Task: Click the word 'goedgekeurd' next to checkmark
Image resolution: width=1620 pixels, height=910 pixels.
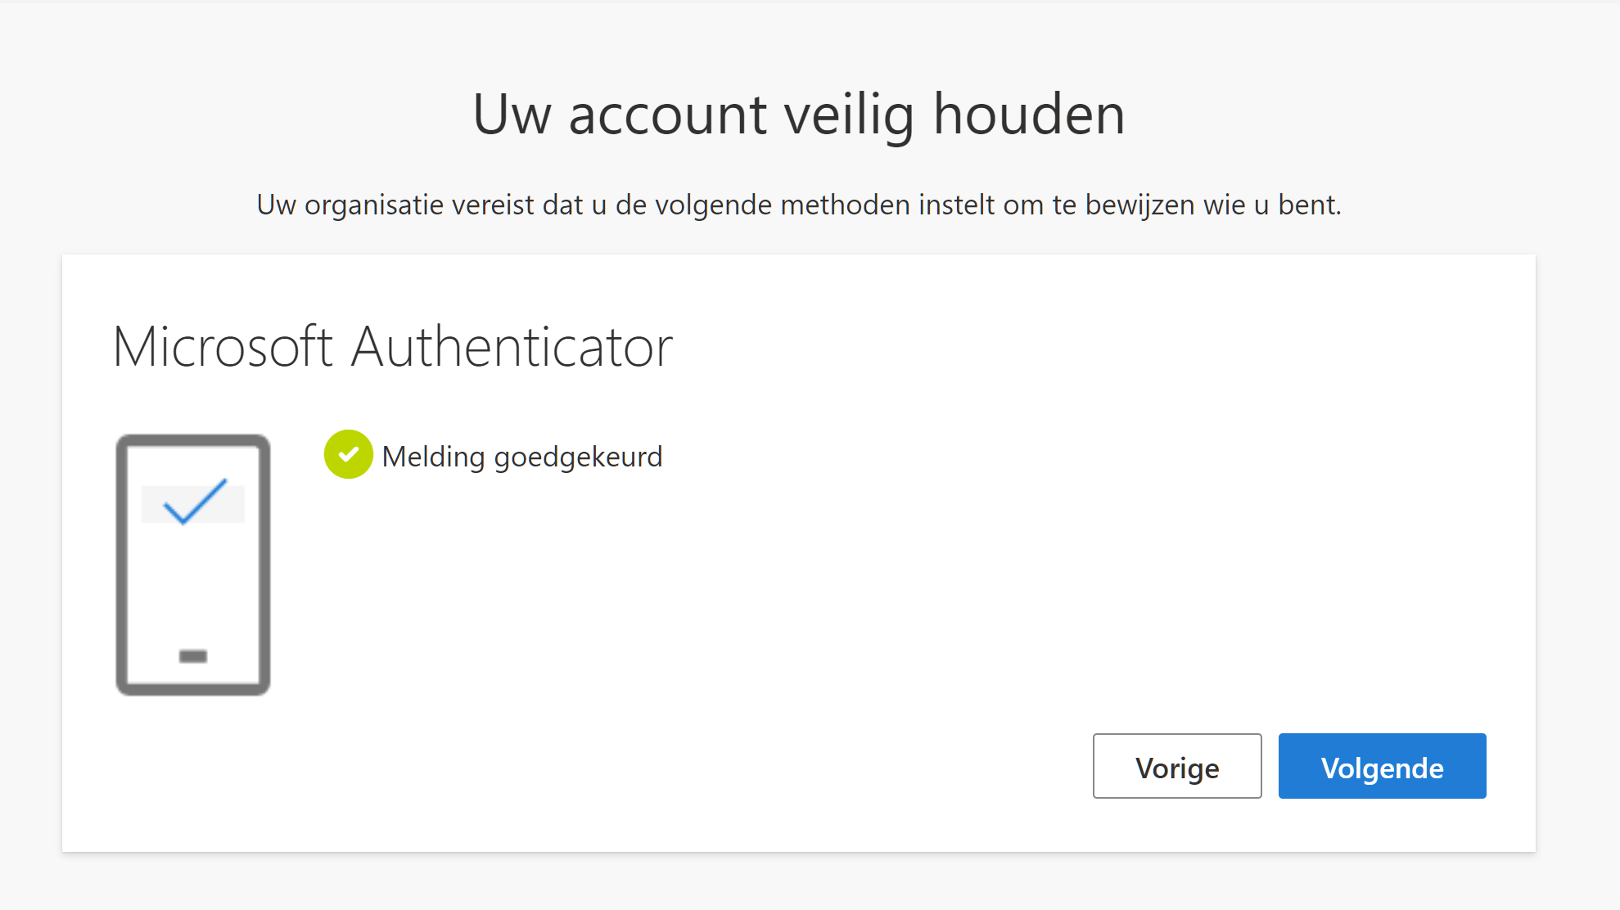Action: (x=579, y=457)
